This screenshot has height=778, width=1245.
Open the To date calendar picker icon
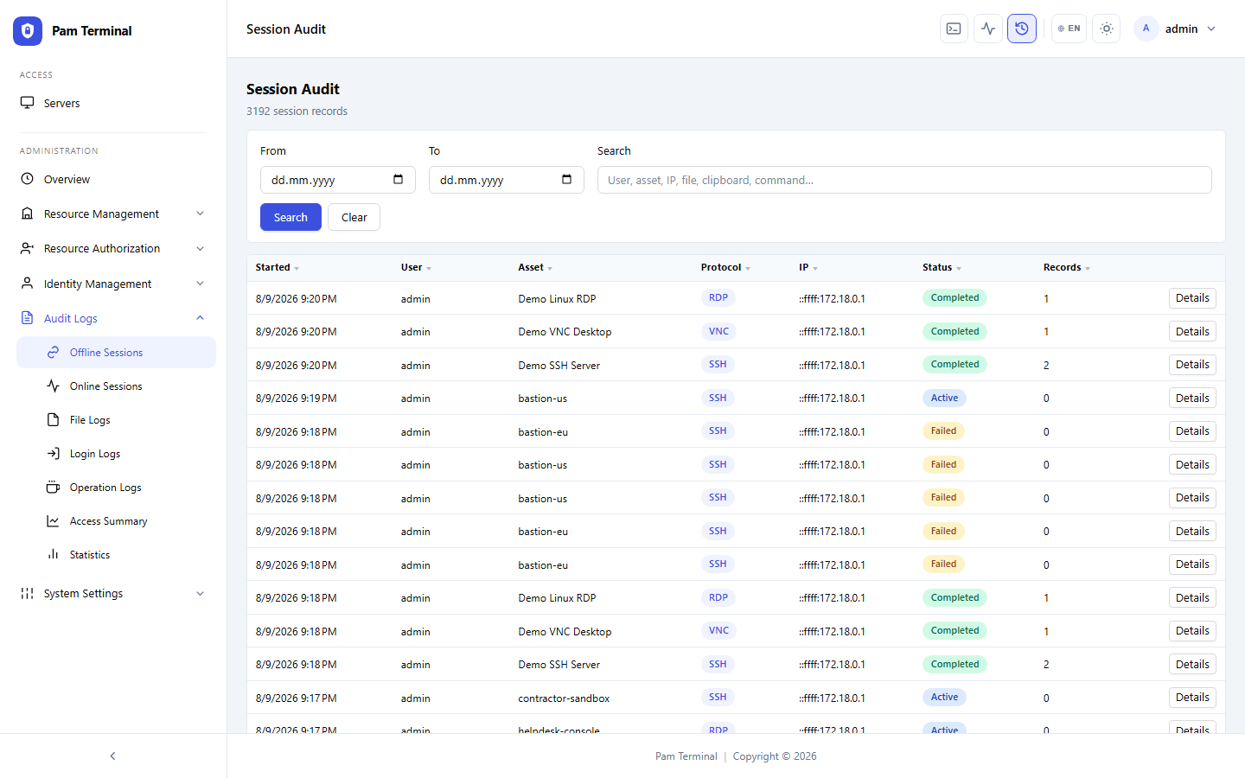pyautogui.click(x=567, y=180)
